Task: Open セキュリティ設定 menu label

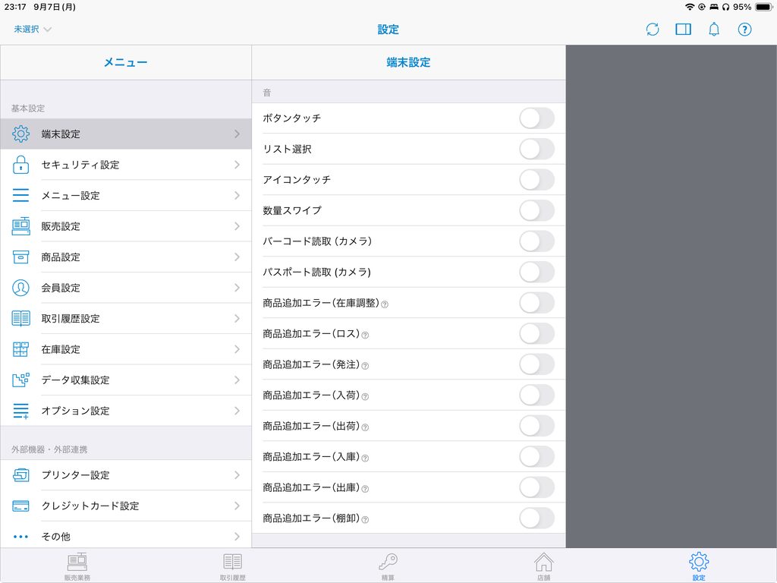Action: (80, 165)
